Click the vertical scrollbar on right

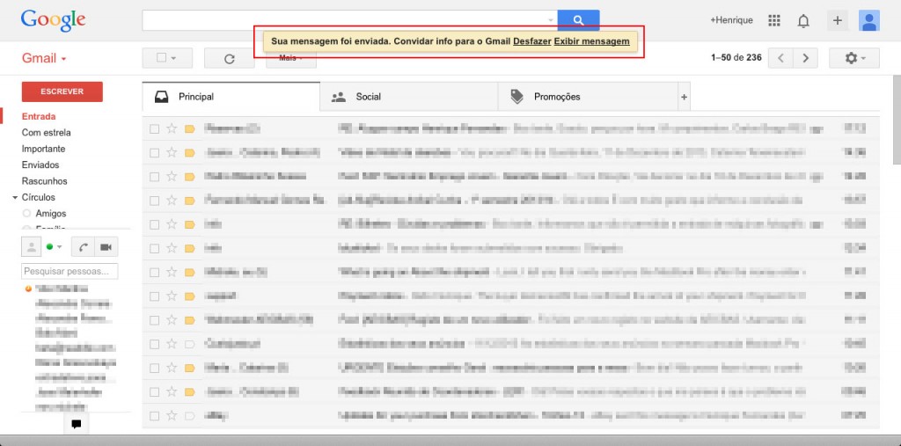[897, 120]
